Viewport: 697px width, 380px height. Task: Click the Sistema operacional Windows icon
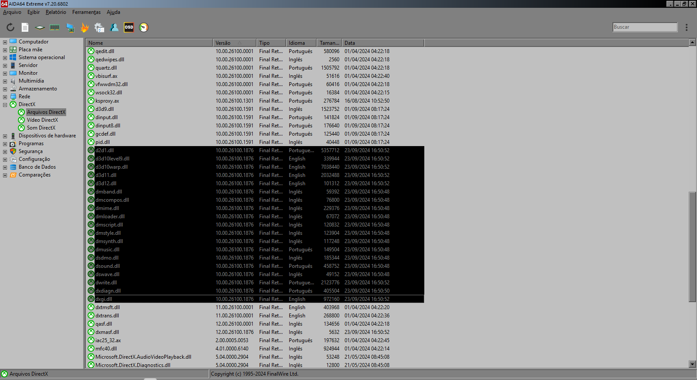[x=13, y=57]
